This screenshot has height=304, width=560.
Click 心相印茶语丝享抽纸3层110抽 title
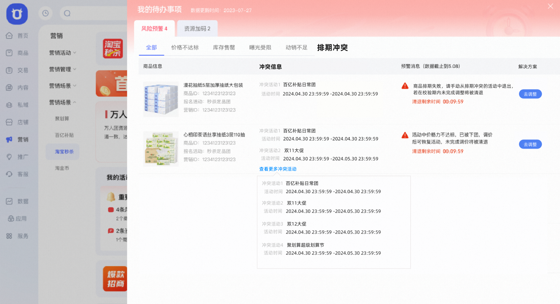tap(214, 135)
